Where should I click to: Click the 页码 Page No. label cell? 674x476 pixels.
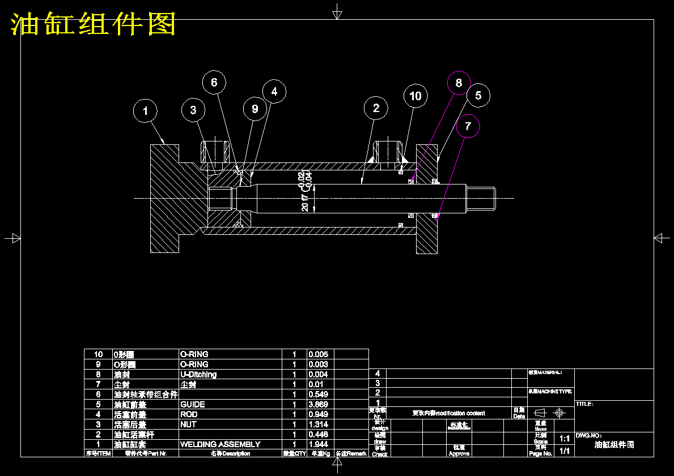point(541,451)
